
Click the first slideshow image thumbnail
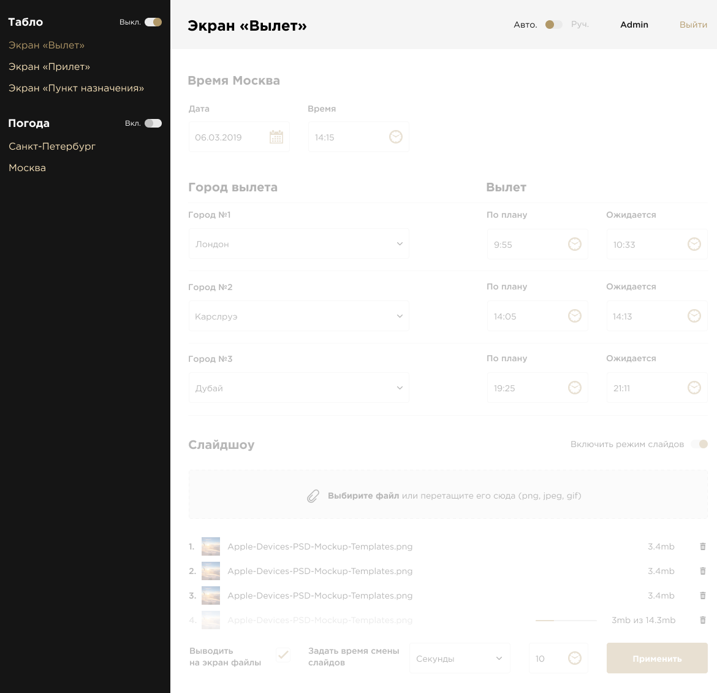pyautogui.click(x=211, y=546)
